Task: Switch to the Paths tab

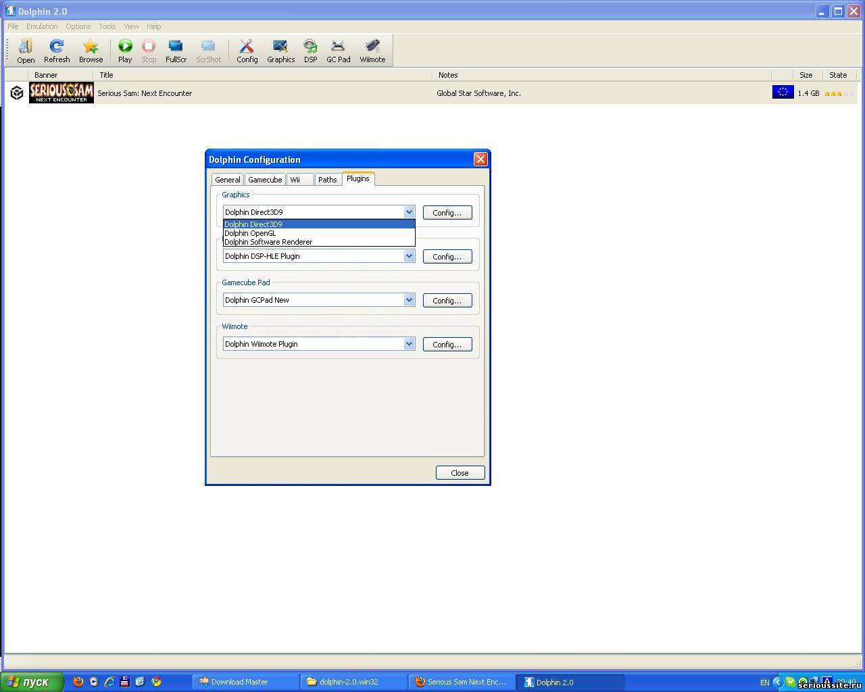Action: [328, 180]
